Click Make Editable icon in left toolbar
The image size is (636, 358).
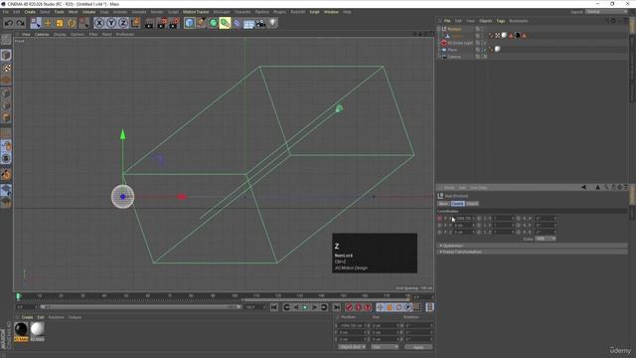pos(6,40)
